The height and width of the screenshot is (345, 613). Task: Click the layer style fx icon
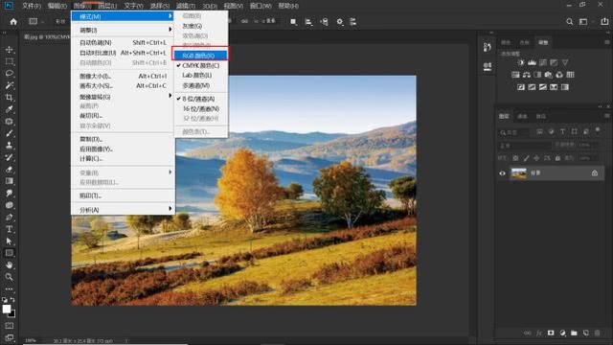click(539, 333)
